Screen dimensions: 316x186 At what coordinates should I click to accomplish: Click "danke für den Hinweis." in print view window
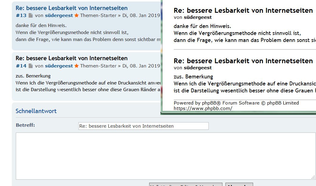coord(202,26)
